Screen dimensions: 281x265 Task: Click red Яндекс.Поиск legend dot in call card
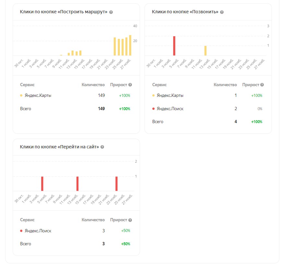[x=153, y=109]
